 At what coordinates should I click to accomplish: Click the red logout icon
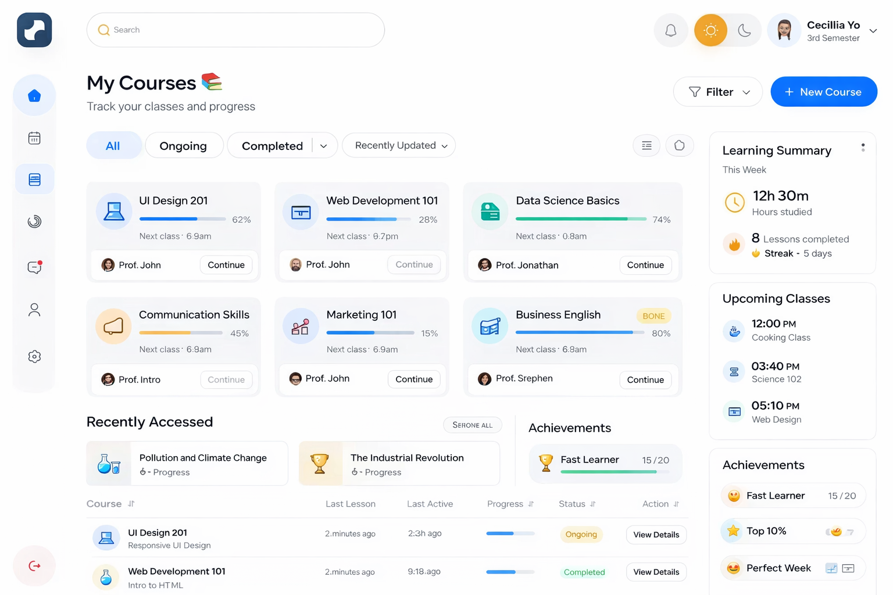pyautogui.click(x=34, y=565)
